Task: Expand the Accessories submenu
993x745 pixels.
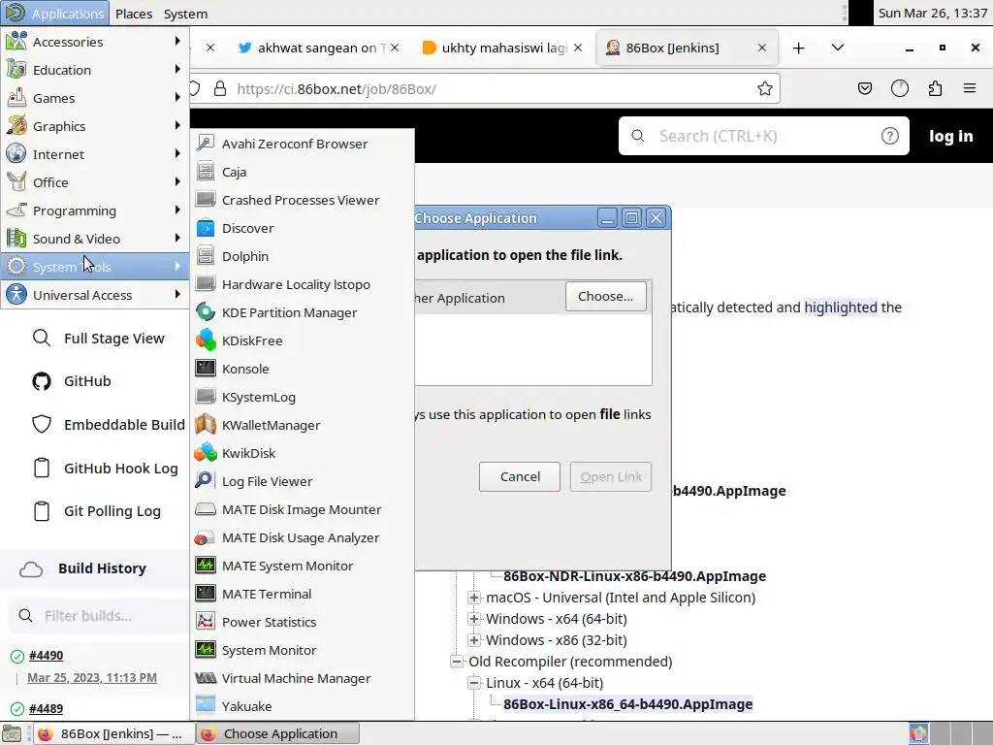Action: pos(95,42)
